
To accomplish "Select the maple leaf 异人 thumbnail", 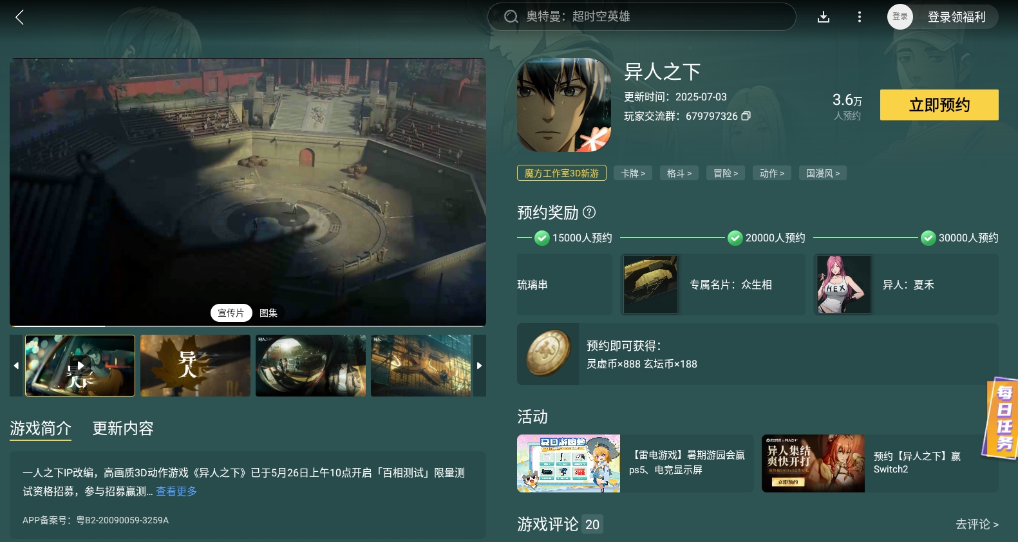I will tap(195, 366).
